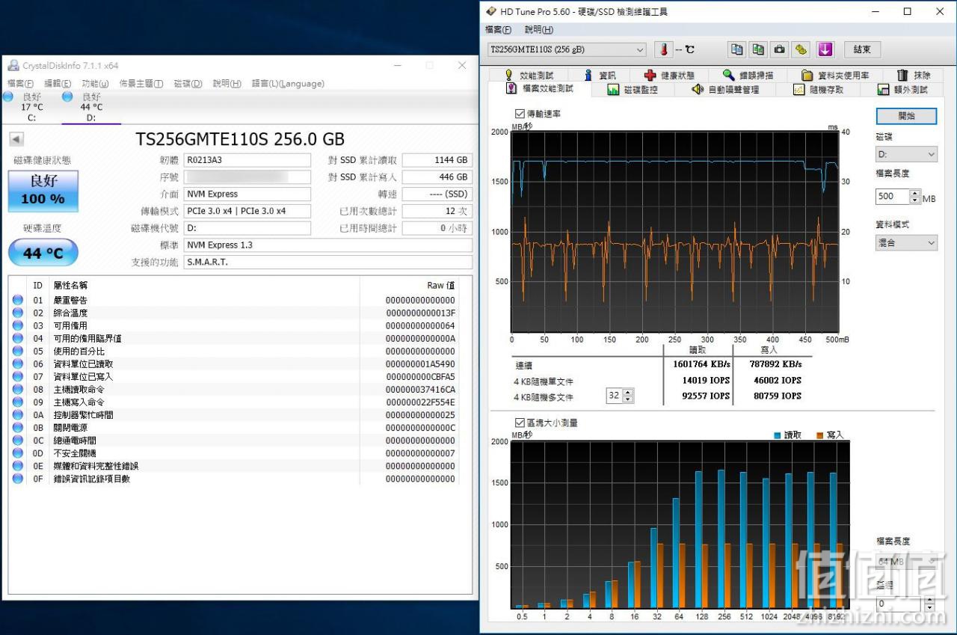Click the CrystalDiskInfo title bar icon
957x635 pixels.
13,66
